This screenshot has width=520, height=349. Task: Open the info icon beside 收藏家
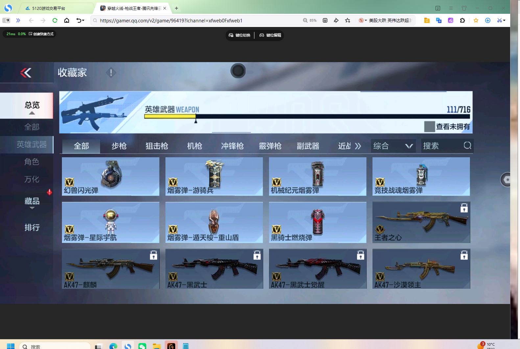111,73
